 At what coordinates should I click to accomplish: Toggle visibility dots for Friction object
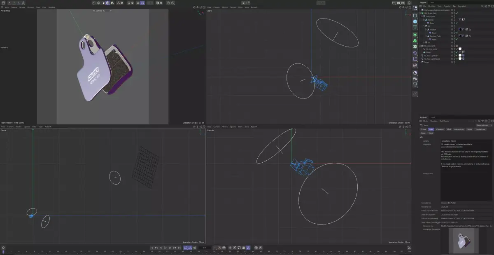pos(454,29)
